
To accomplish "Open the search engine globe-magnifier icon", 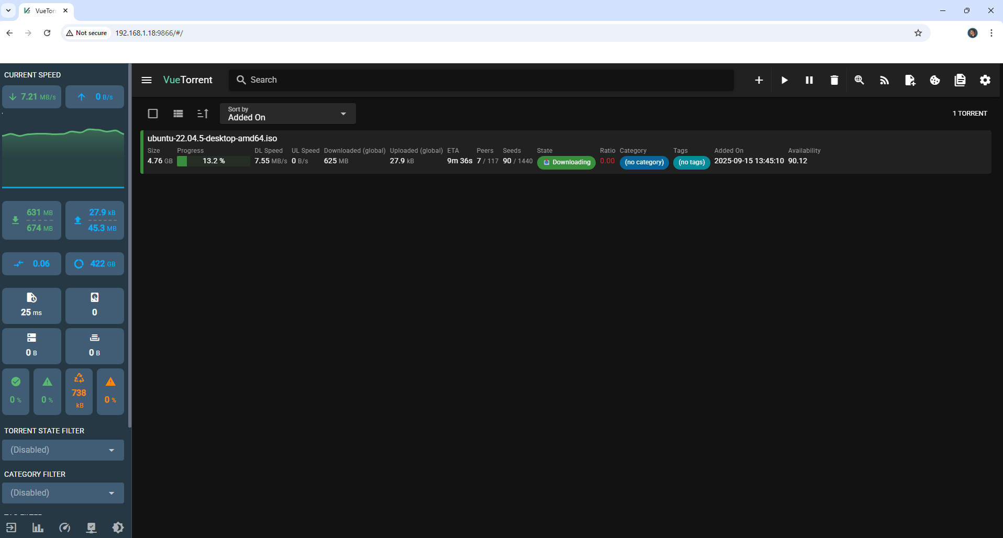I will point(859,80).
